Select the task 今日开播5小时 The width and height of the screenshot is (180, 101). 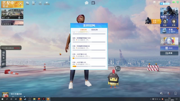tap(89, 64)
